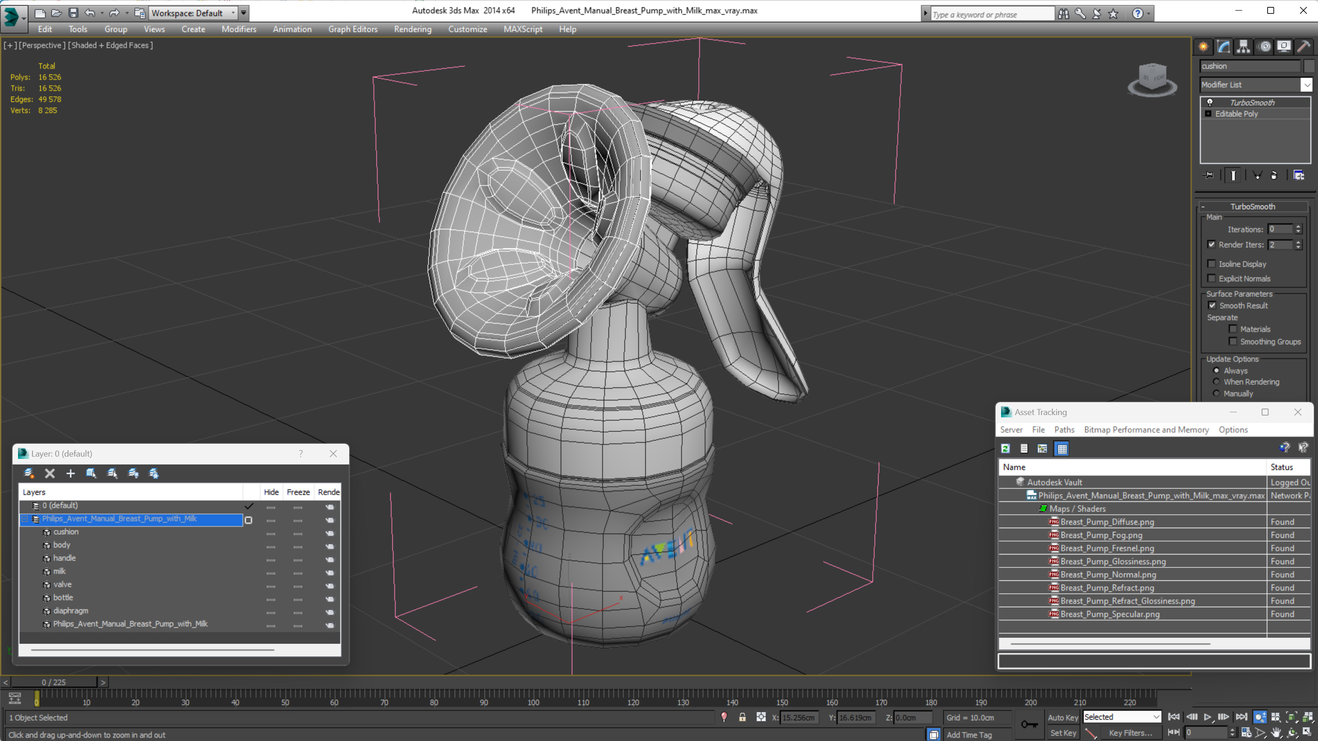Open the Workspace Default dropdown
The height and width of the screenshot is (741, 1318).
[x=233, y=13]
